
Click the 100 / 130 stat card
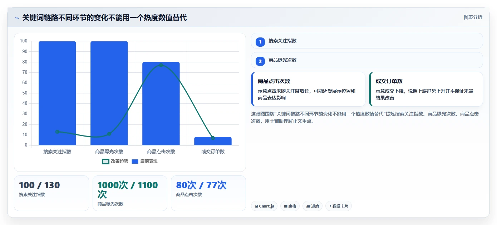[51, 193]
